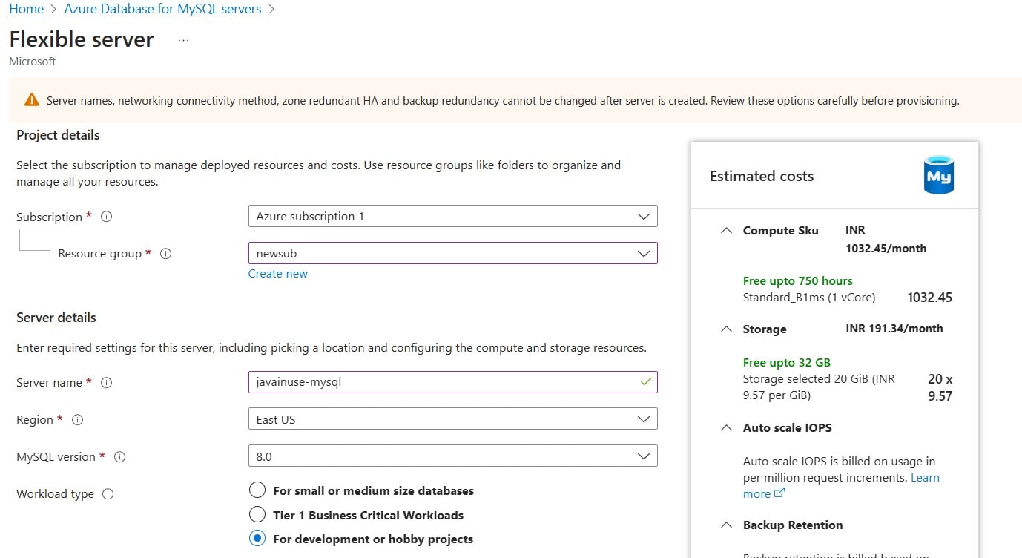Image resolution: width=1022 pixels, height=558 pixels.
Task: Collapse the Backup Retention section
Action: tap(726, 525)
